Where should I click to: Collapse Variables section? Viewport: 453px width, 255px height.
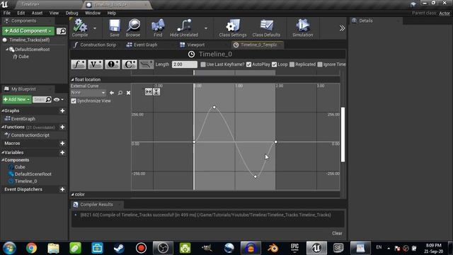pyautogui.click(x=3, y=152)
